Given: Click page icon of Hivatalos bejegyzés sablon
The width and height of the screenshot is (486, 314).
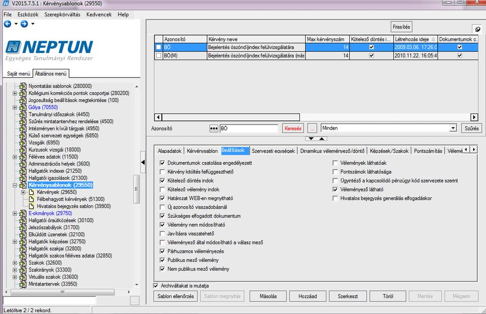Looking at the screenshot, I should 31,206.
